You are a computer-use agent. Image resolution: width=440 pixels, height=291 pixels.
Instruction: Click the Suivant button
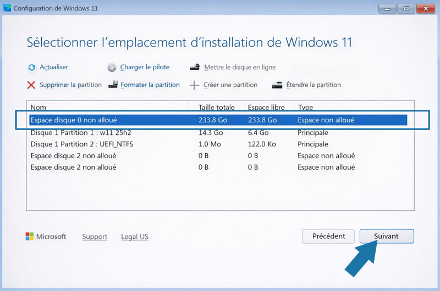click(x=387, y=236)
